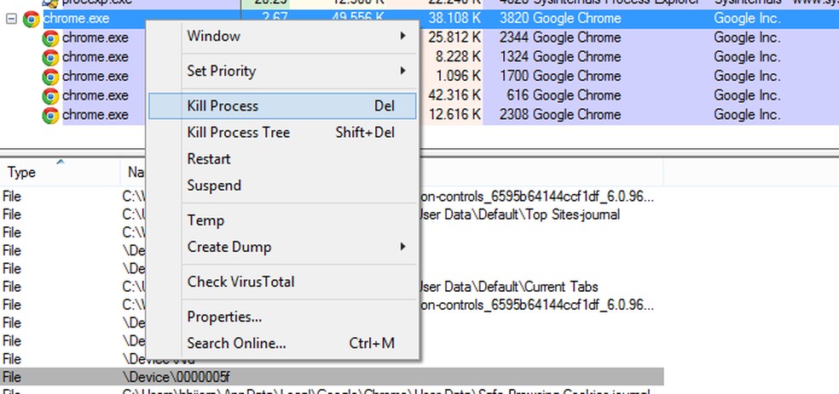Image resolution: width=839 pixels, height=394 pixels.
Task: Click the 12.616 K memory value
Action: (454, 115)
